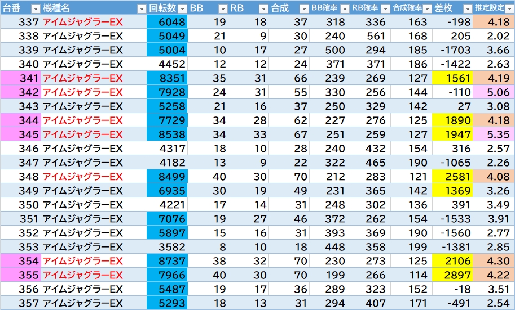
Task: Open the 合成 column filter dropdown
Action: [x=305, y=9]
